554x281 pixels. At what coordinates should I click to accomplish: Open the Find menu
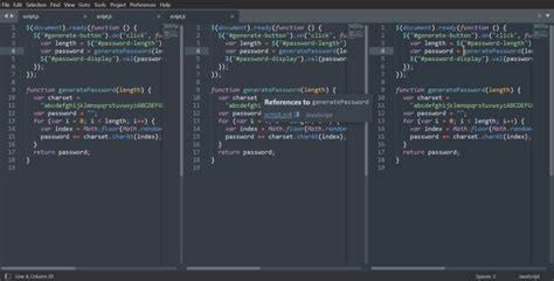(x=55, y=5)
